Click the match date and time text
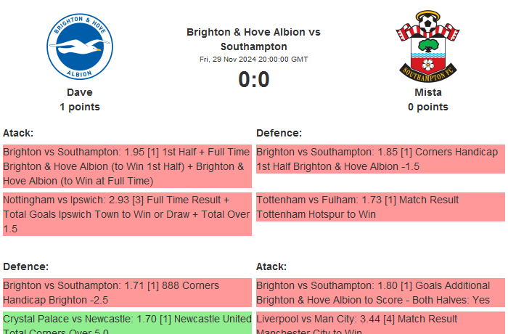 (253, 60)
